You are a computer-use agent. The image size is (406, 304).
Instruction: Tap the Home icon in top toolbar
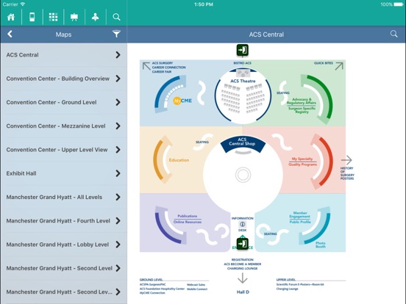11,17
